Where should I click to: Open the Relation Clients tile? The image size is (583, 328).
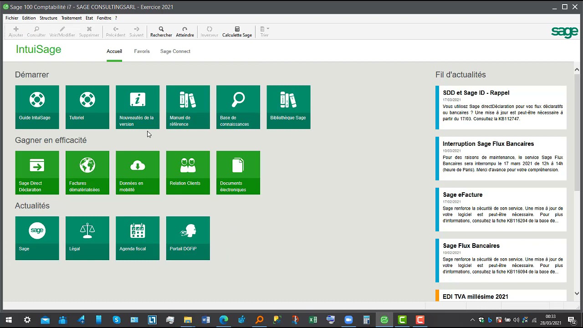click(188, 173)
